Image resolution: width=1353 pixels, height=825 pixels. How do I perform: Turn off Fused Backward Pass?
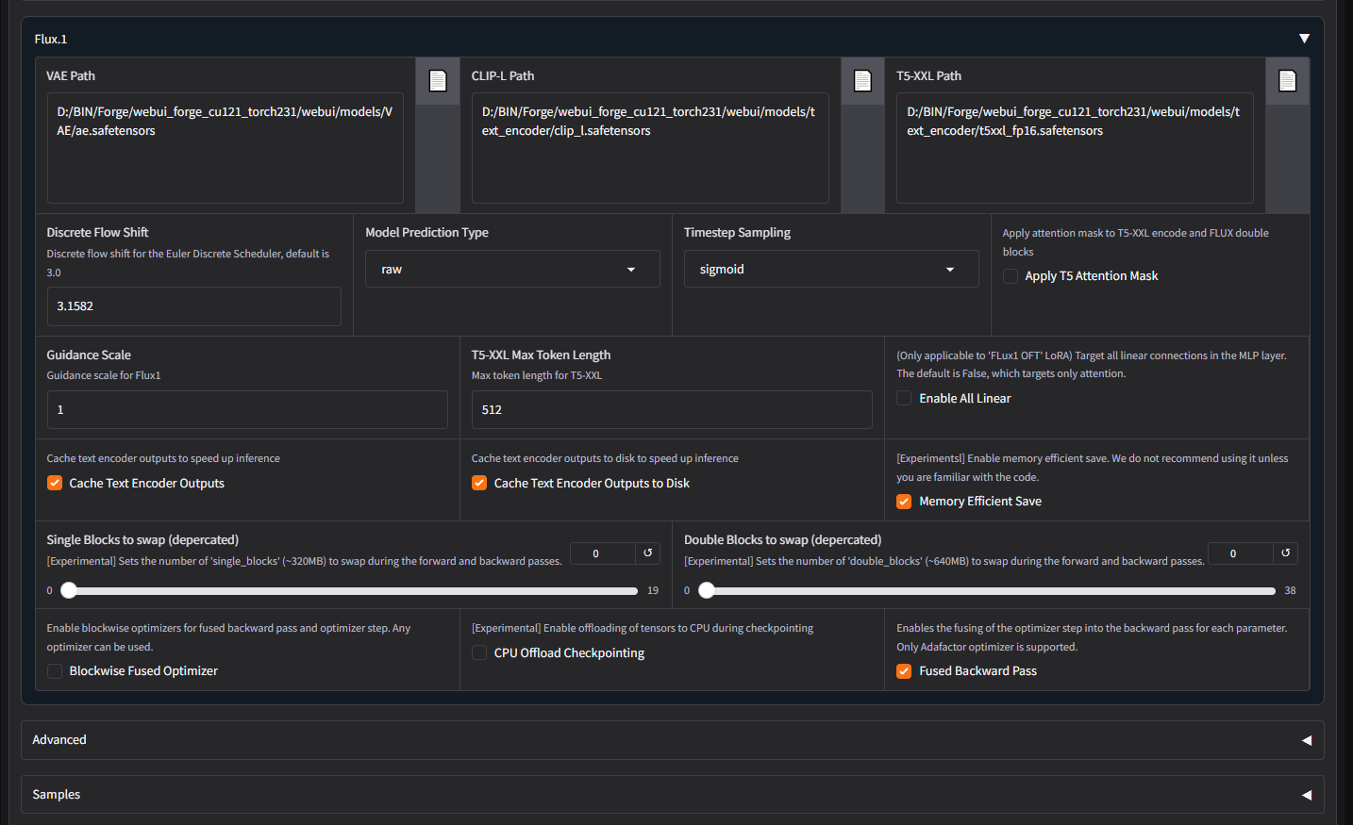tap(904, 671)
